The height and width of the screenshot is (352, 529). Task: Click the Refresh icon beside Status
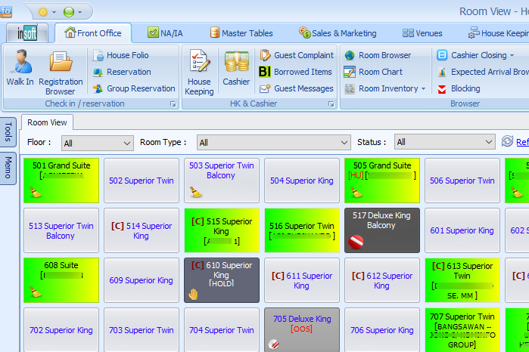coord(508,141)
